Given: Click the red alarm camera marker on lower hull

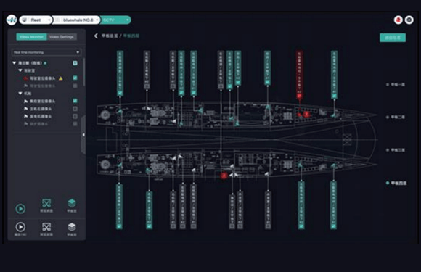Looking at the screenshot, I should pos(224,176).
